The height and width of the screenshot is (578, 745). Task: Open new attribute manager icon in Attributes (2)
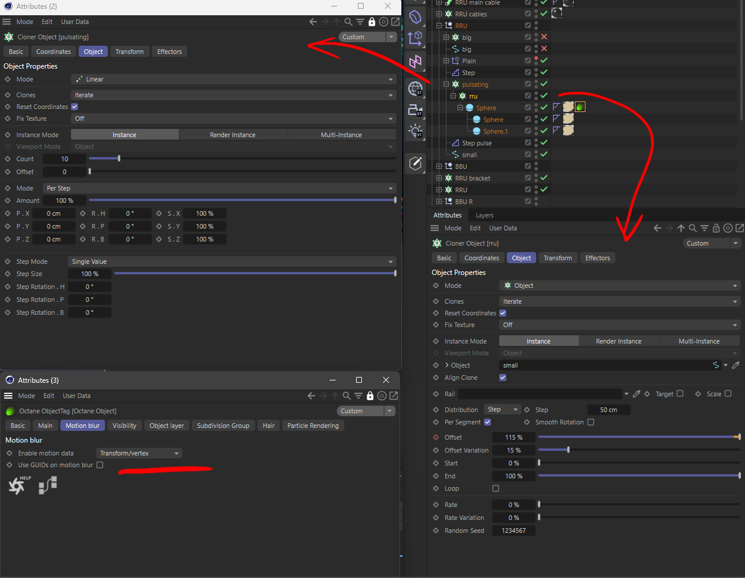[x=395, y=22]
